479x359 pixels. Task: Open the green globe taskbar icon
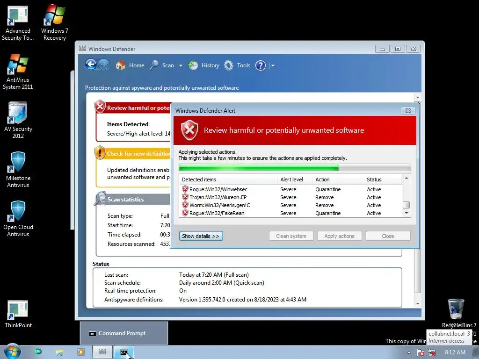(x=38, y=352)
